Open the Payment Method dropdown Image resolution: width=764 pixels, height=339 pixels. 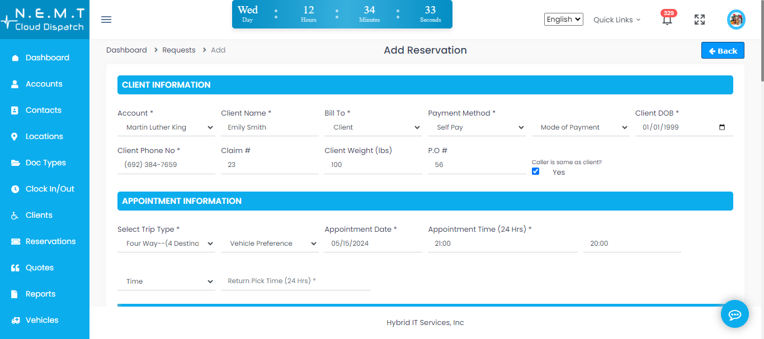(477, 127)
